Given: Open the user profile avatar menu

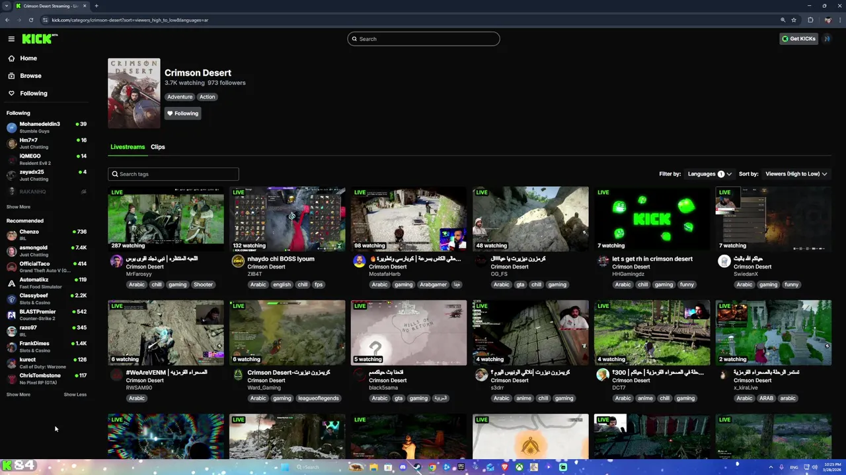Looking at the screenshot, I should pyautogui.click(x=827, y=39).
